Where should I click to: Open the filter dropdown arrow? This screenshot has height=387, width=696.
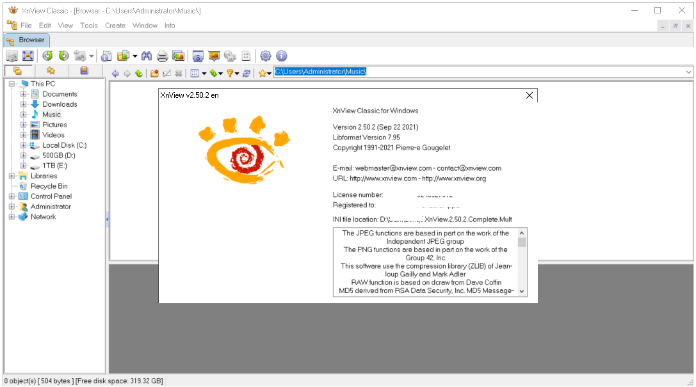pos(237,74)
